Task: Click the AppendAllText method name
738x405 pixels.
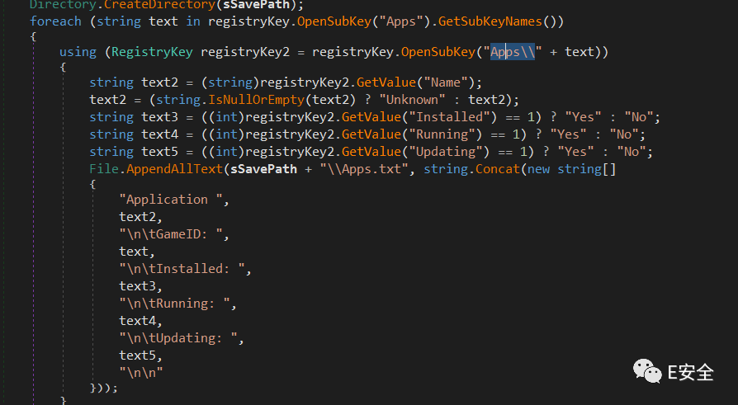Action: click(x=175, y=169)
